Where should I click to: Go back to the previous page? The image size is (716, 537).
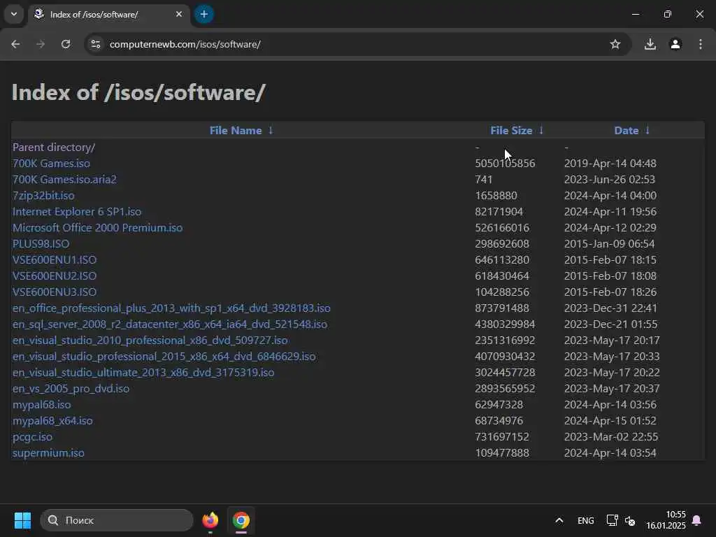coord(15,44)
